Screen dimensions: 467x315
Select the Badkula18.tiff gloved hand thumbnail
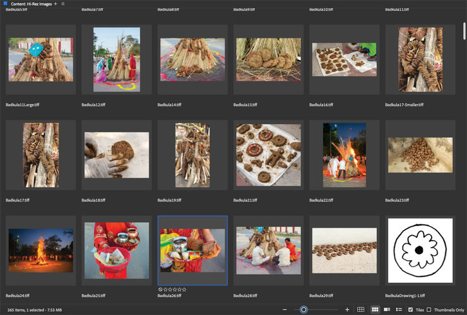click(x=117, y=155)
